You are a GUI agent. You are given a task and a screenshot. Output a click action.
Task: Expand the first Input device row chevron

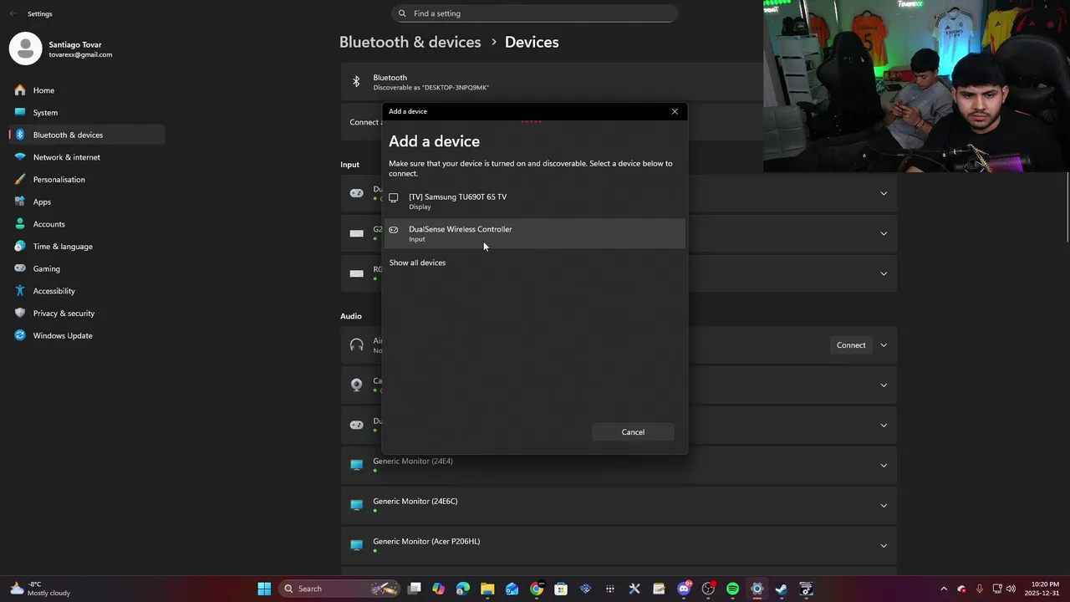(x=884, y=193)
